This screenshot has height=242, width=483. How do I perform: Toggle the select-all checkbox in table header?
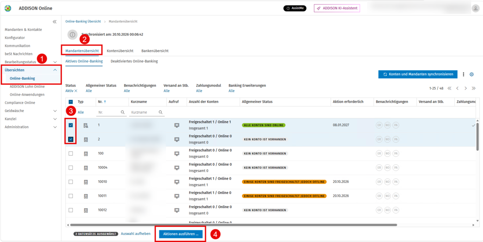[71, 101]
